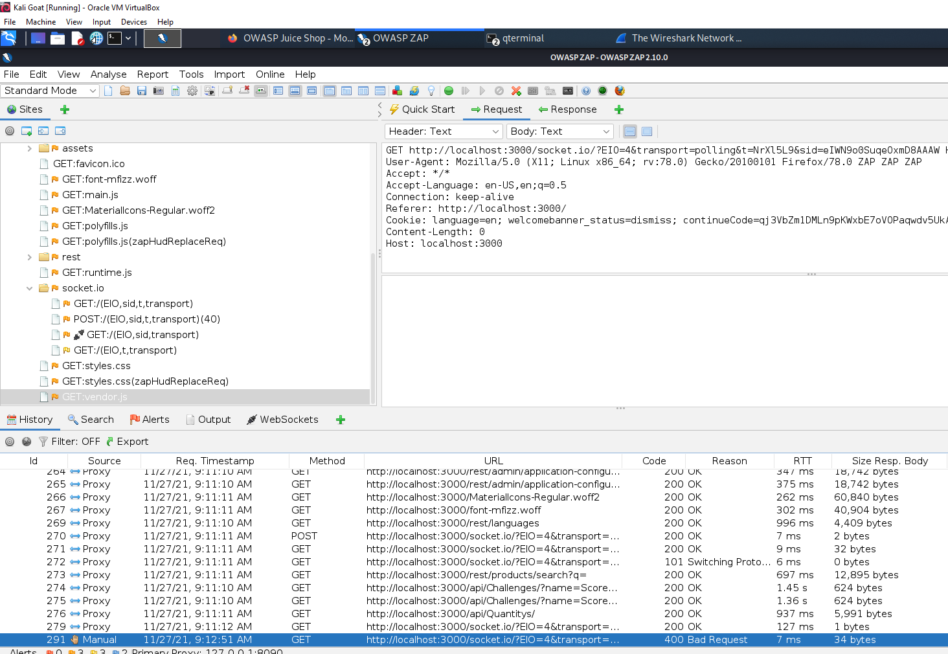The image size is (948, 654).
Task: Open Session Properties from the toolbar
Action: pyautogui.click(x=175, y=91)
